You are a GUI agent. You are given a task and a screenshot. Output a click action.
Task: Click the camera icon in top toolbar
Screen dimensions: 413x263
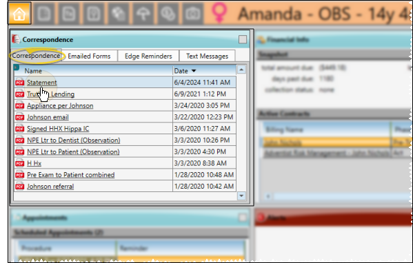click(193, 13)
